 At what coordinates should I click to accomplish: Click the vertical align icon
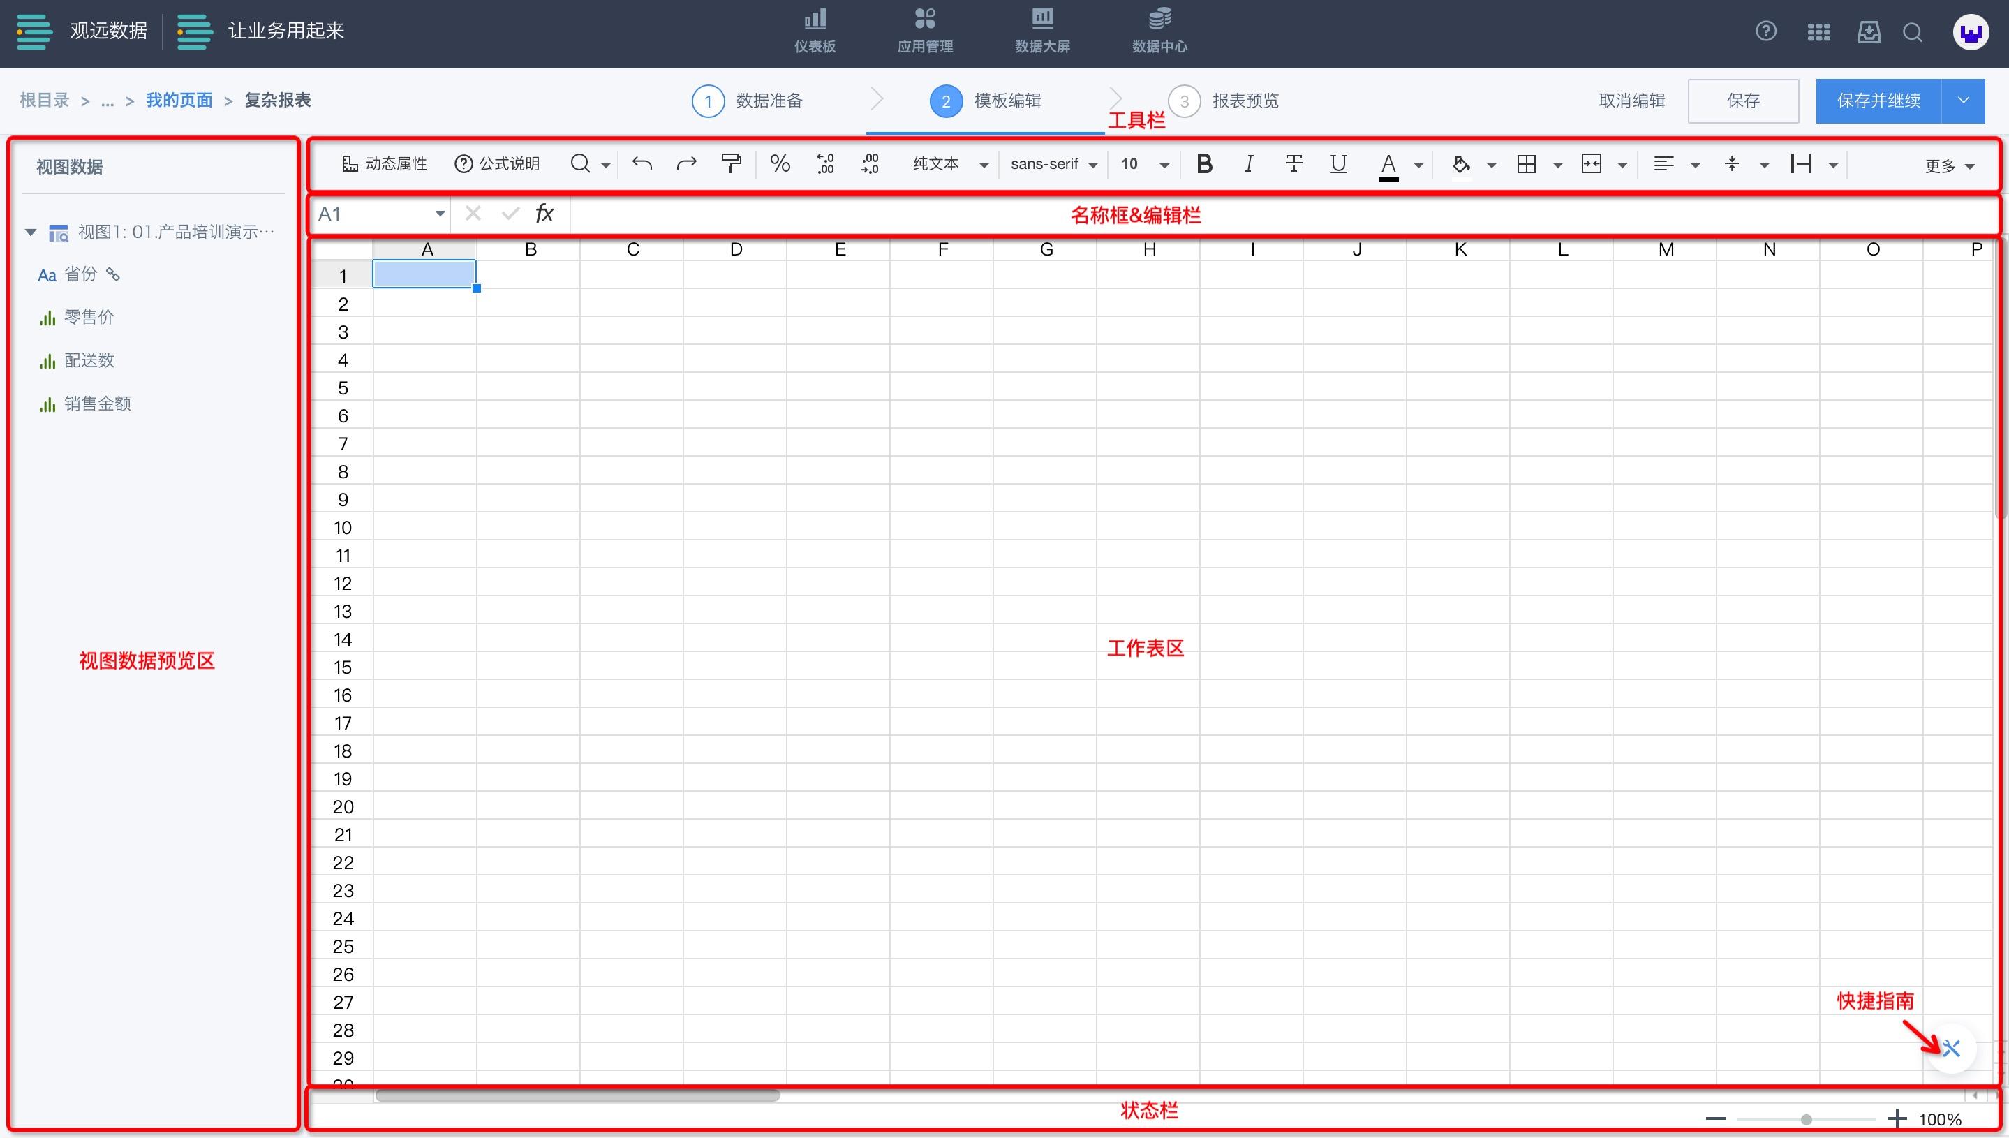(1732, 163)
